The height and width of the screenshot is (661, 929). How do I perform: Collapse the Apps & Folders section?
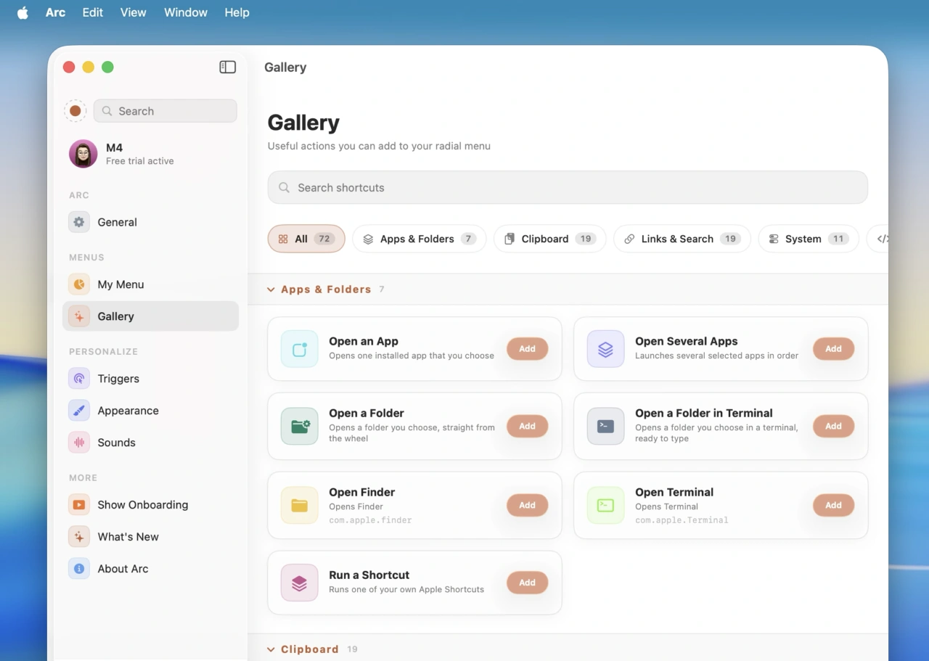[271, 290]
